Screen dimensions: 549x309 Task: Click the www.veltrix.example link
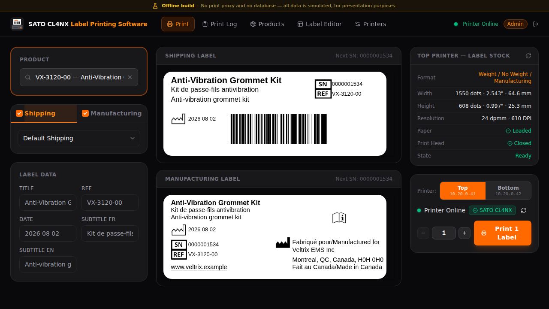point(199,267)
